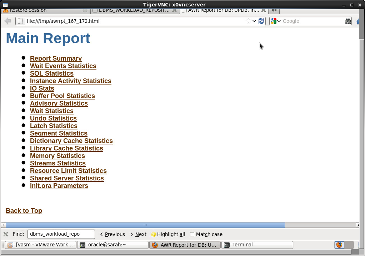The height and width of the screenshot is (256, 365).
Task: Open the IO Stats link
Action: pos(42,88)
